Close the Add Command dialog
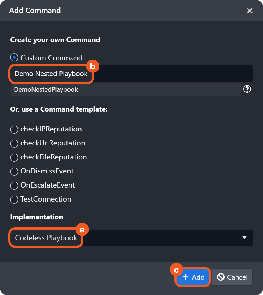This screenshot has width=263, height=295. pos(250,11)
